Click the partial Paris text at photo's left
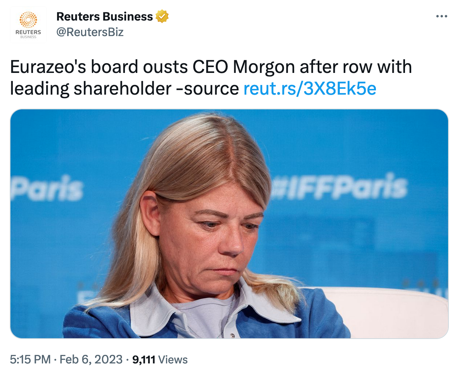 pos(47,189)
